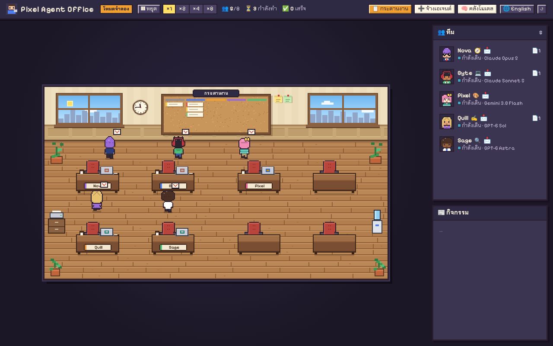Open Quill's document count icon
This screenshot has width=553, height=346.
[x=536, y=118]
